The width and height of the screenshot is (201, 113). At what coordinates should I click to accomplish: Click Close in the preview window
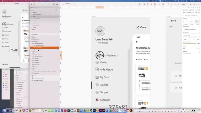[x=25, y=10]
